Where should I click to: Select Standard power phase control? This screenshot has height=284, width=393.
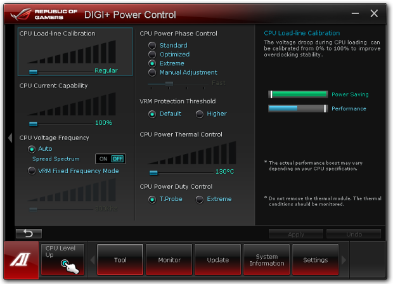tap(152, 46)
